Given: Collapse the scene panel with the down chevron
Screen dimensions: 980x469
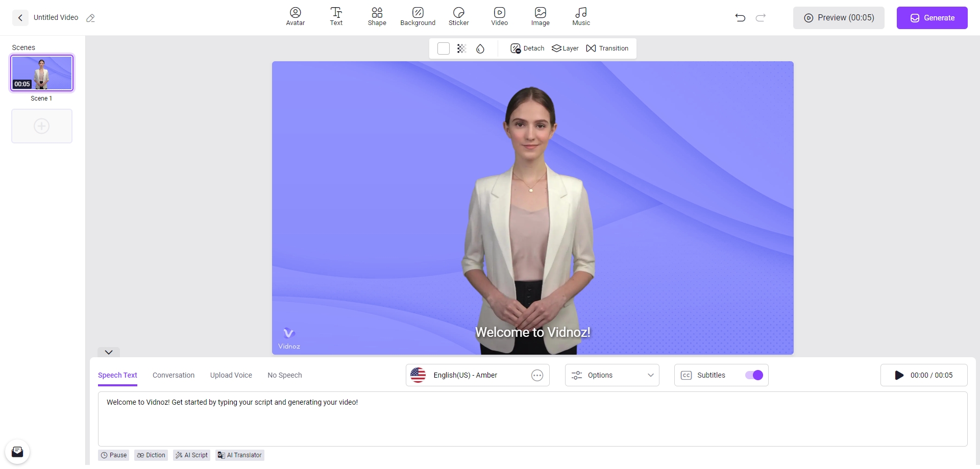Looking at the screenshot, I should pos(108,352).
